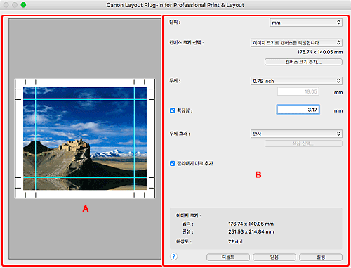Open the 단위 mm dropdown

pyautogui.click(x=306, y=23)
